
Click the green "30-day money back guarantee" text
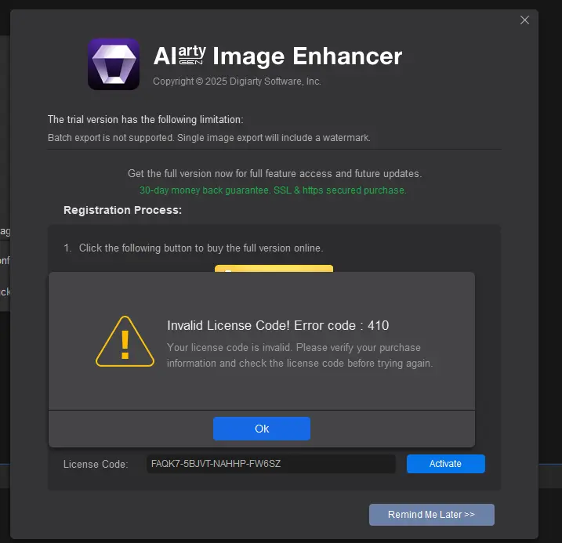coord(273,190)
